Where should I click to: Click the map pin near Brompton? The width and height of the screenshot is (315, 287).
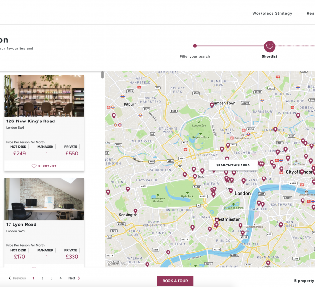192,228
